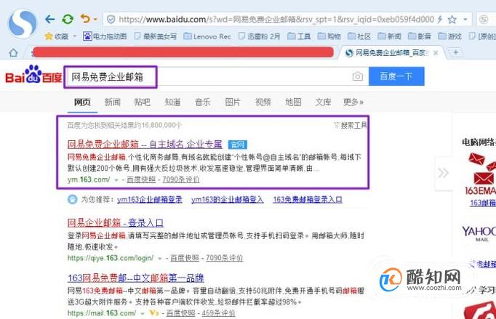Open ym163的企业邮箱登入 suggestion
496x319 pixels.
(228, 200)
